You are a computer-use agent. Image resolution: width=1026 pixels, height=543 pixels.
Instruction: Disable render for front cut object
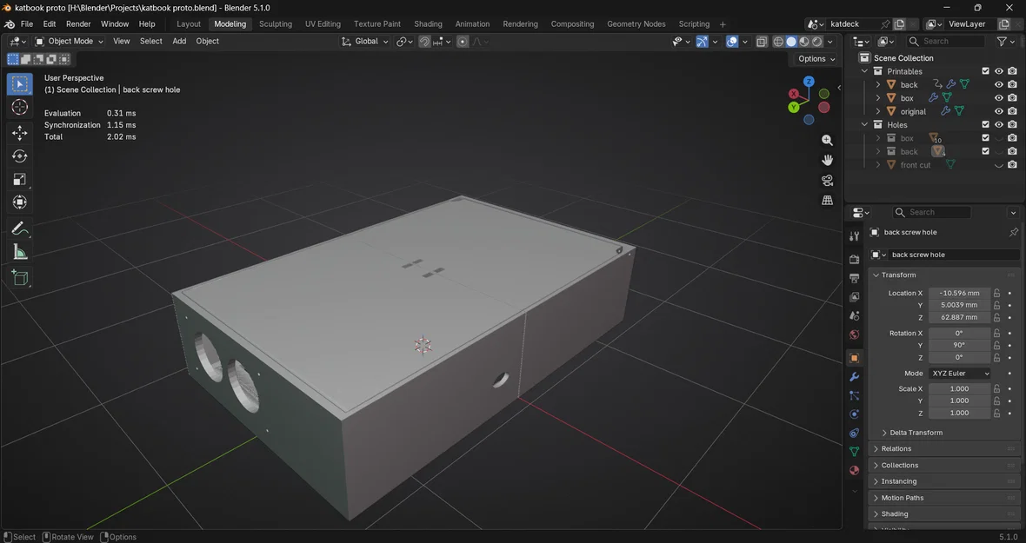[x=1012, y=165]
